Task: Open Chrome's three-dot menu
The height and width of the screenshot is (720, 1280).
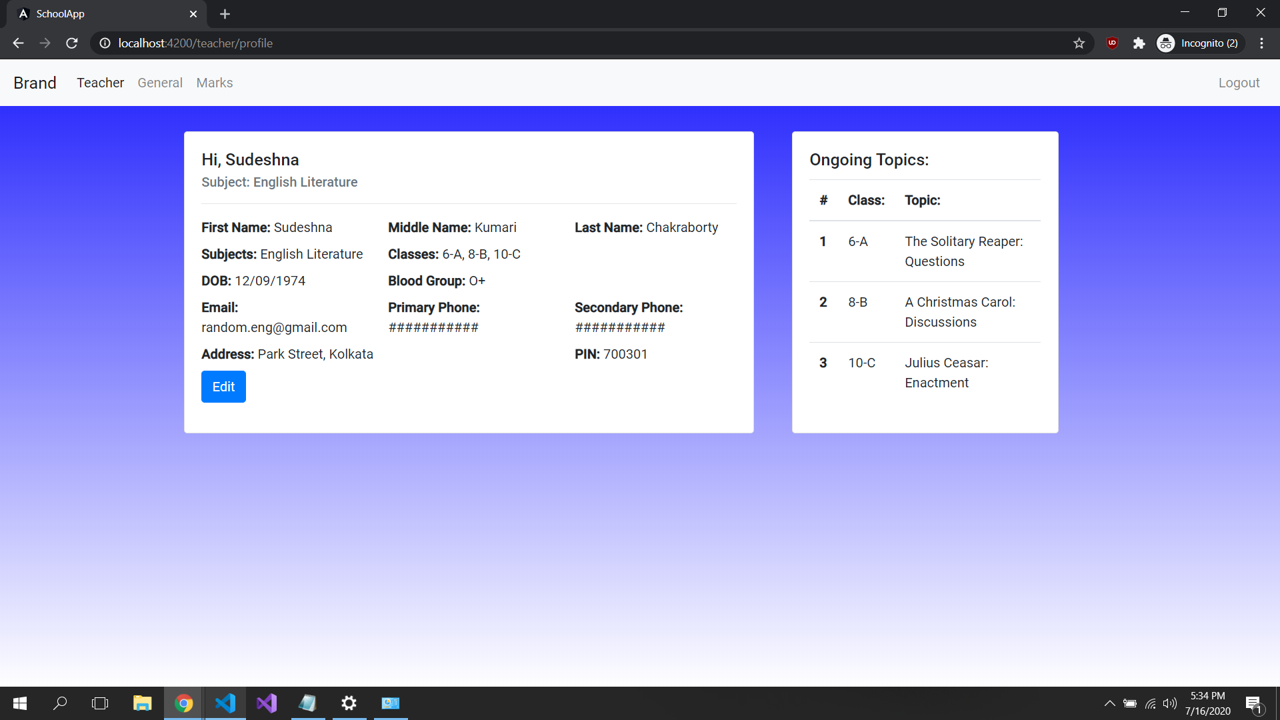Action: point(1261,43)
